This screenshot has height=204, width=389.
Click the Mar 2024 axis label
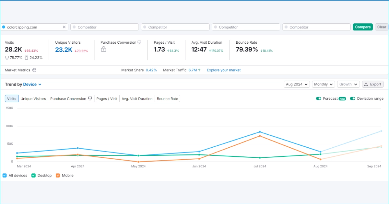24,166
